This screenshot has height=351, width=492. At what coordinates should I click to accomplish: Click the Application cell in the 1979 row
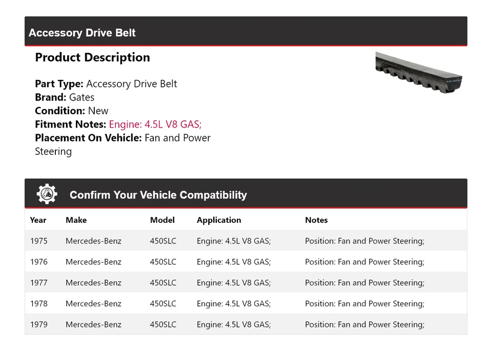pyautogui.click(x=233, y=324)
